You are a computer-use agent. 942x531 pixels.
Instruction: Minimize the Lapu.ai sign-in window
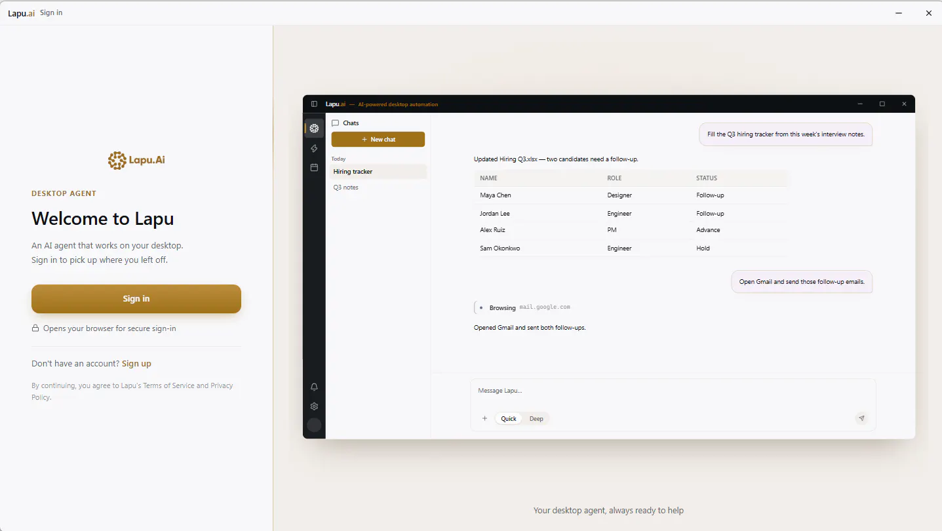[x=898, y=13]
